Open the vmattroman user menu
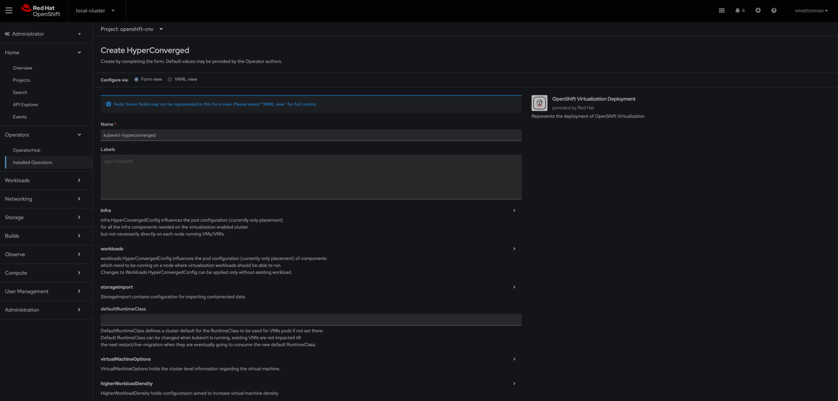The width and height of the screenshot is (838, 401). [811, 11]
